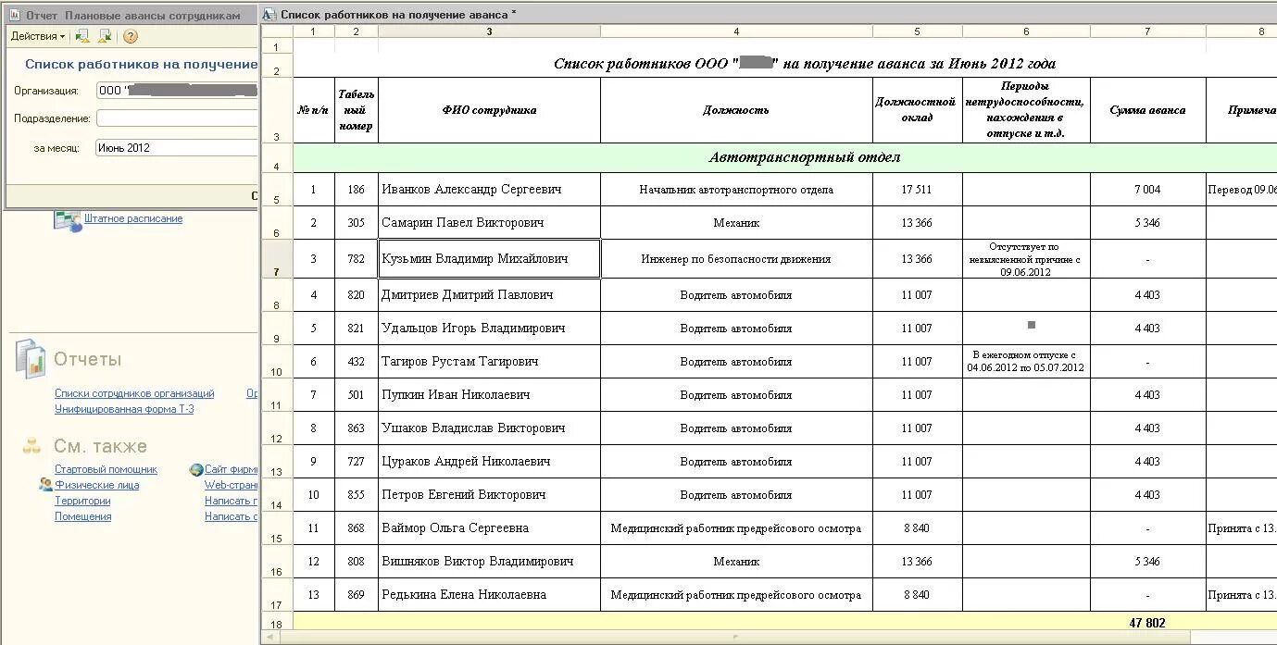Image resolution: width=1277 pixels, height=645 pixels.
Task: Select cell Пупкин Иван Николаевич
Action: (489, 395)
